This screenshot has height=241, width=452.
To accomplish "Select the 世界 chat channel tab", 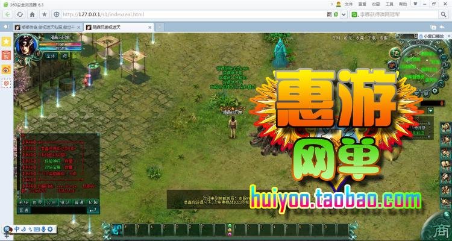I will pos(38,202).
